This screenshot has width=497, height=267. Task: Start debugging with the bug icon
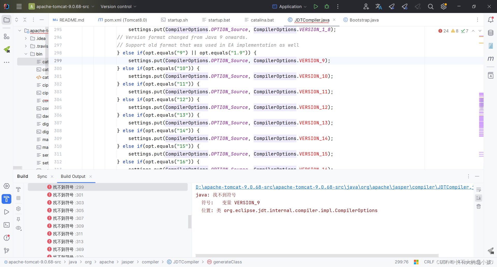tap(327, 6)
